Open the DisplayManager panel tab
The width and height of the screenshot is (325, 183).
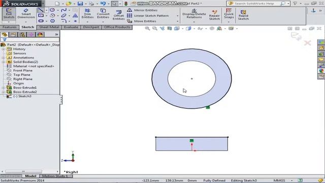tap(40, 35)
